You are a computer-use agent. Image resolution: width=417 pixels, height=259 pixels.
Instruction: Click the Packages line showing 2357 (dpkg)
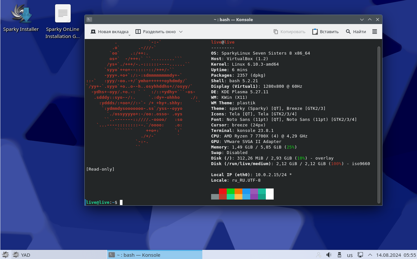pyautogui.click(x=238, y=75)
